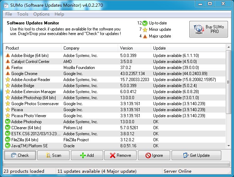This screenshot has width=234, height=177.
Task: Click the green Up-to-date legend icon
Action: pos(145,23)
